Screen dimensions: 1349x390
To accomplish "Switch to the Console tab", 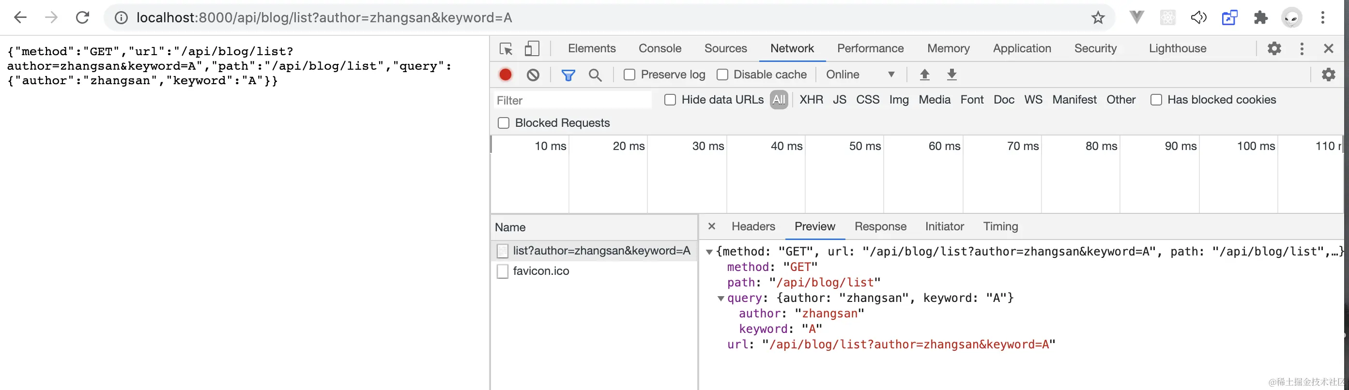I will tap(659, 49).
